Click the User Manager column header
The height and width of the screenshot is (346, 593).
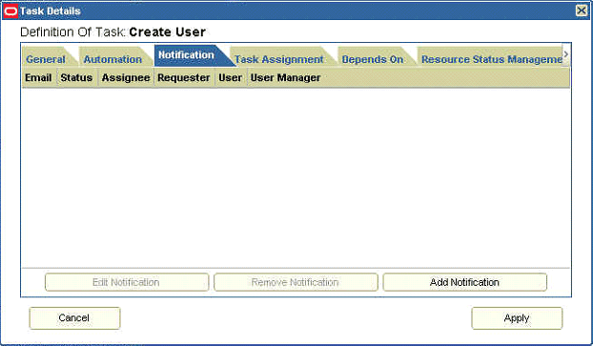point(285,78)
